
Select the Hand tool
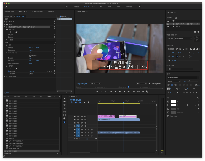tap(65, 118)
